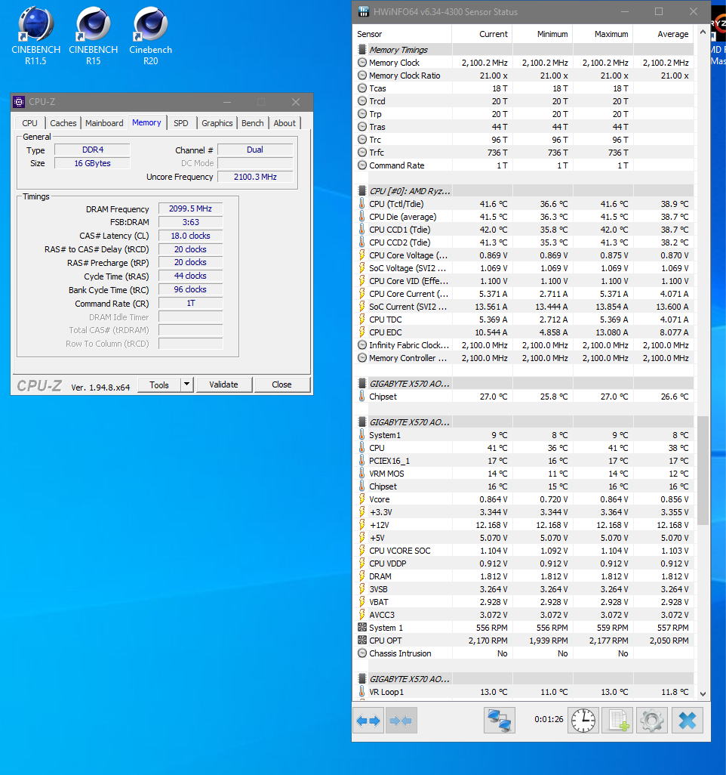This screenshot has width=726, height=775.
Task: Click the HWiNFO scrollbar up arrow
Action: pyautogui.click(x=703, y=32)
